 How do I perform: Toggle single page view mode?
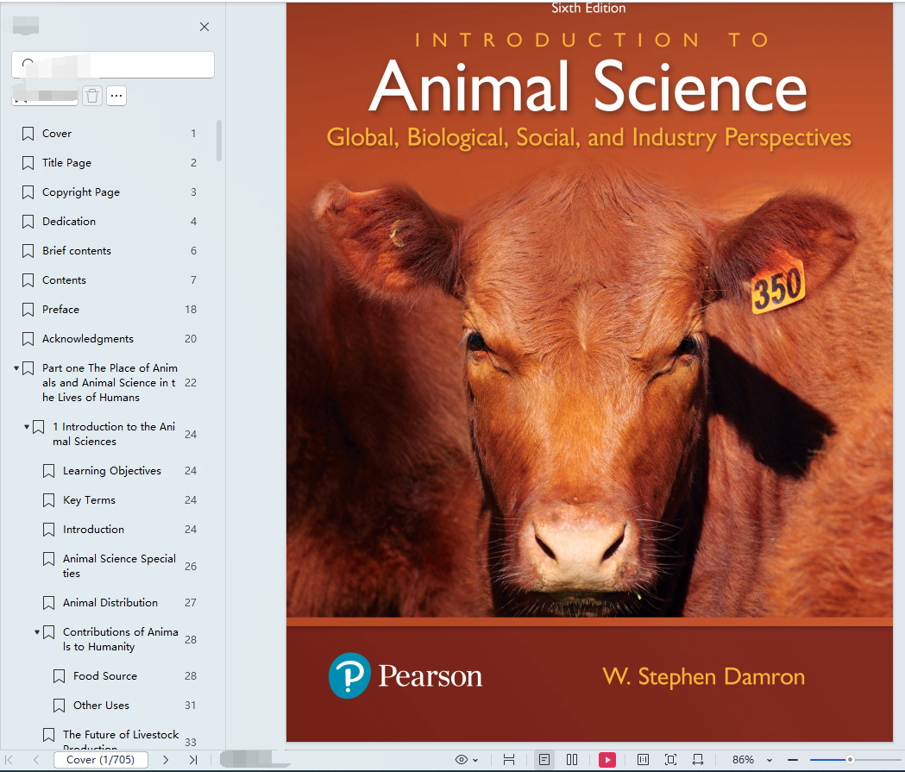[544, 760]
